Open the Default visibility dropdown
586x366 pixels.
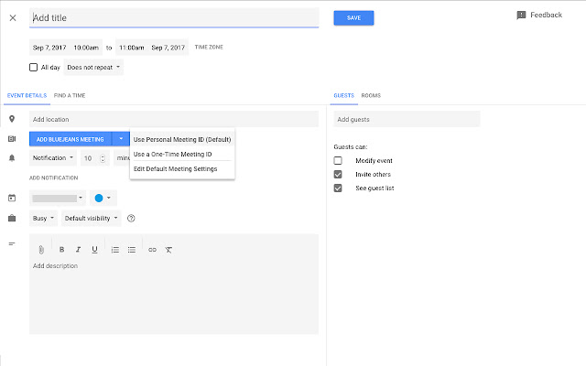point(92,219)
